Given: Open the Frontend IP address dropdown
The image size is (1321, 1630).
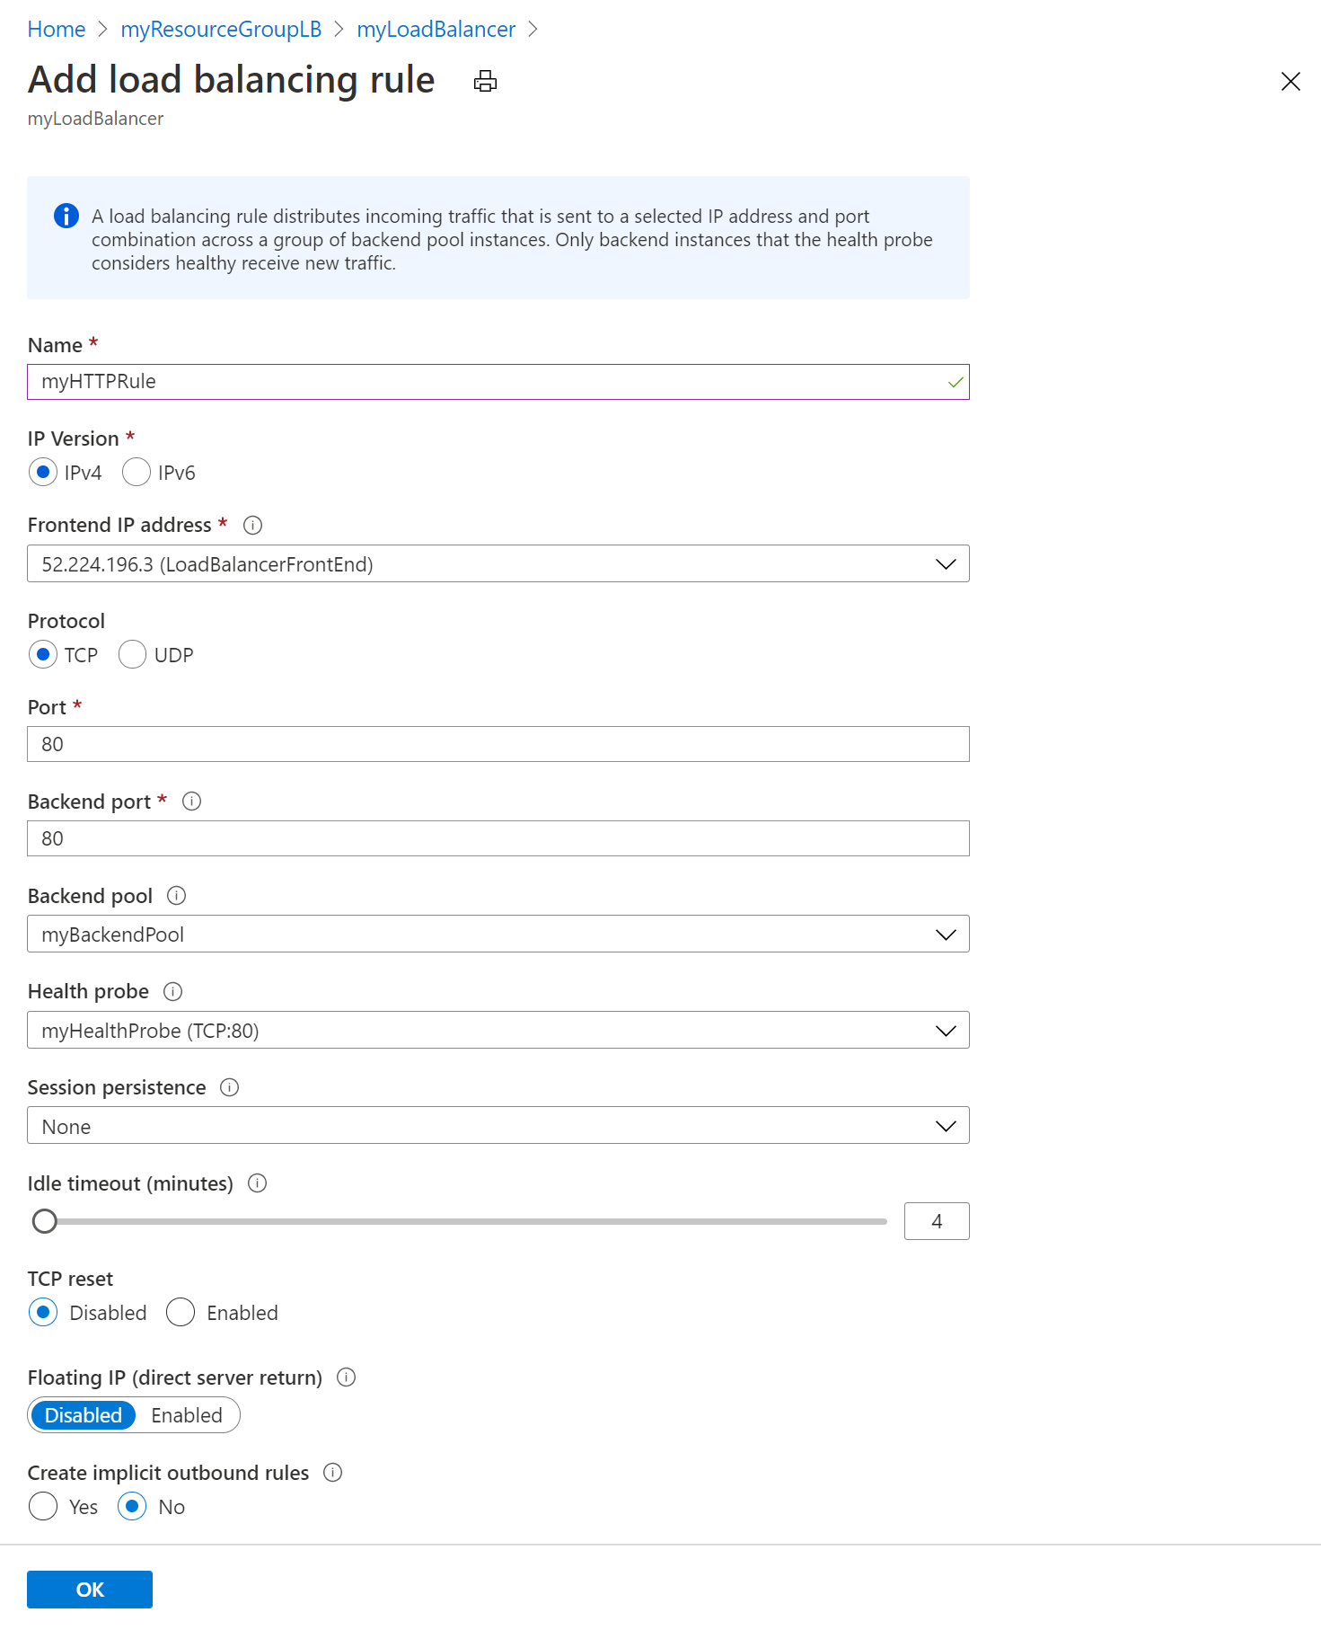Looking at the screenshot, I should pos(498,564).
